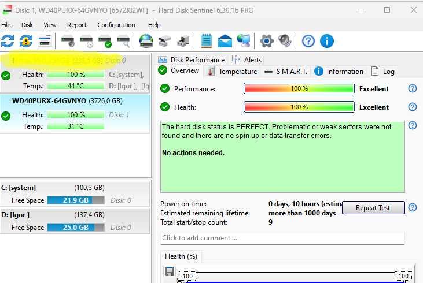Click help icon next to Repeat Test
The height and width of the screenshot is (283, 423).
412,207
